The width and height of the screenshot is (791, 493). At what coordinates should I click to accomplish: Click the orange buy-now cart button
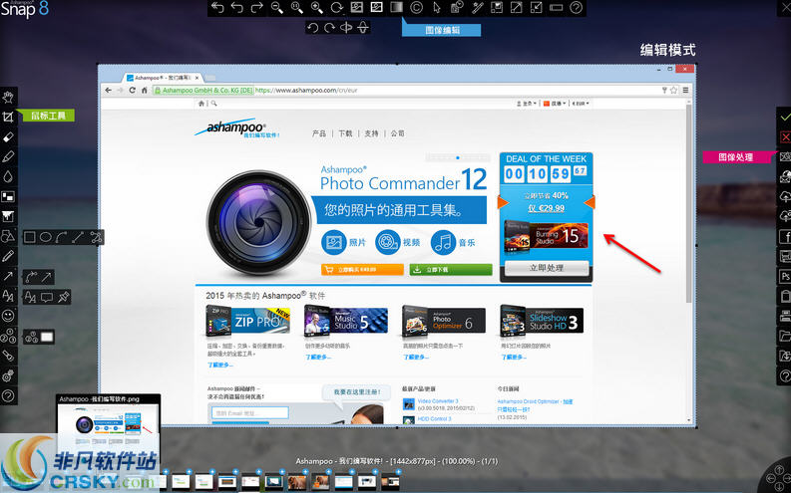362,270
